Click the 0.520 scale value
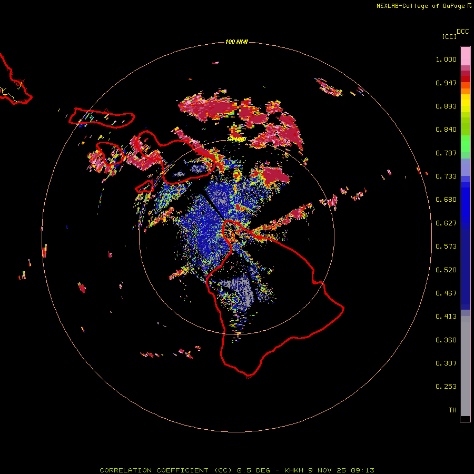Image resolution: width=474 pixels, height=474 pixels. (446, 270)
